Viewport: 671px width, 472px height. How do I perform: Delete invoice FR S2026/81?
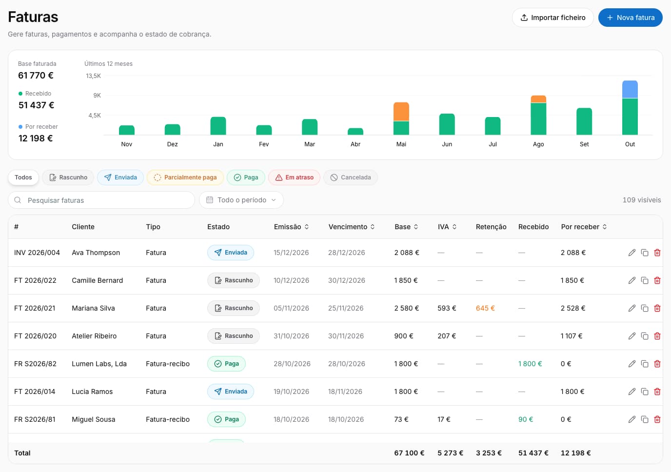pos(657,419)
